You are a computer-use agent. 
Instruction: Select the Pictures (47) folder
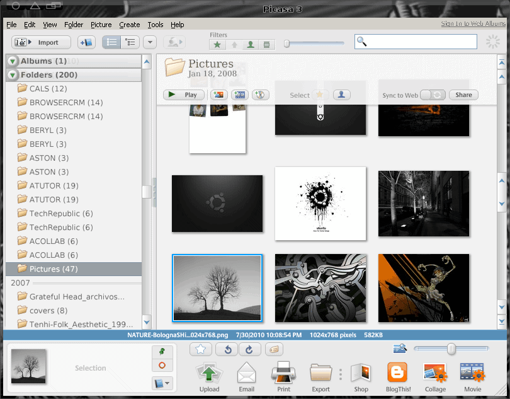pos(74,269)
